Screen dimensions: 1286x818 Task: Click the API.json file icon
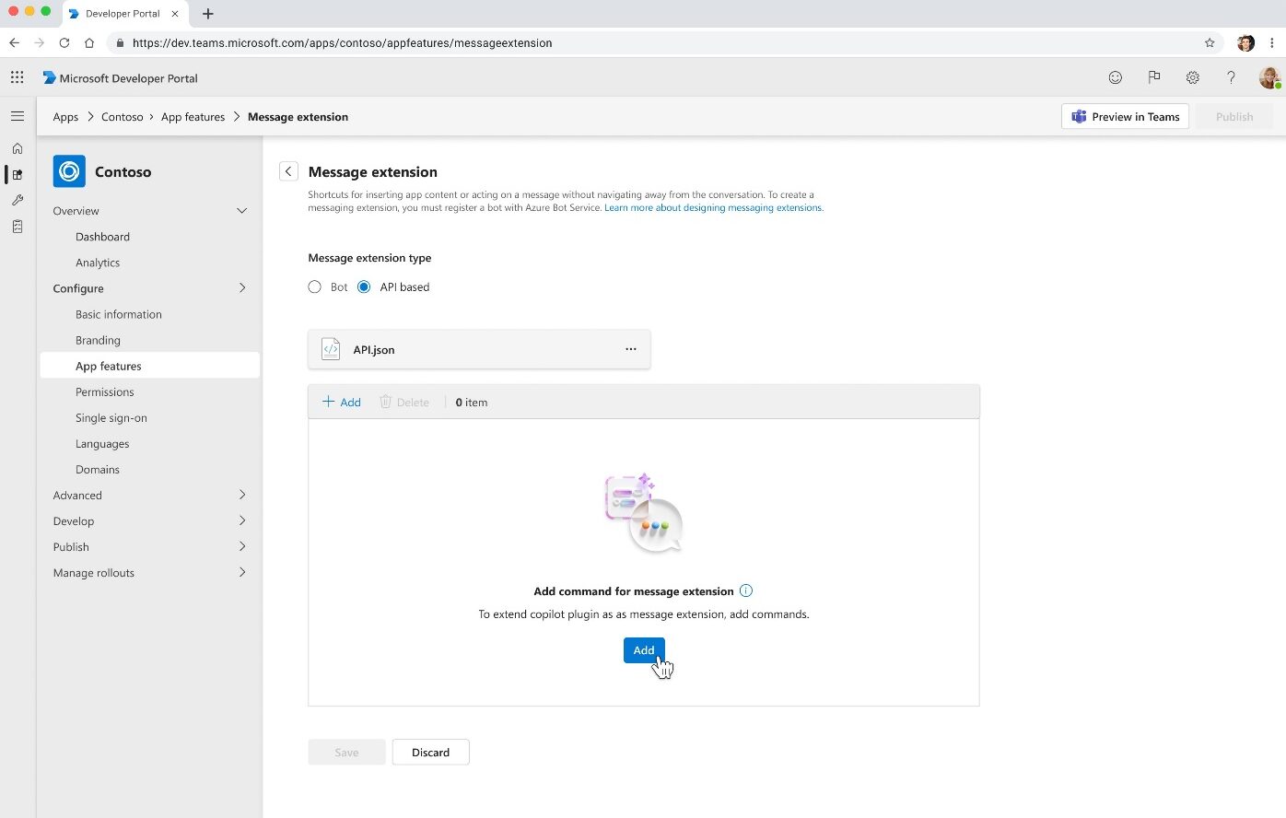tap(331, 349)
